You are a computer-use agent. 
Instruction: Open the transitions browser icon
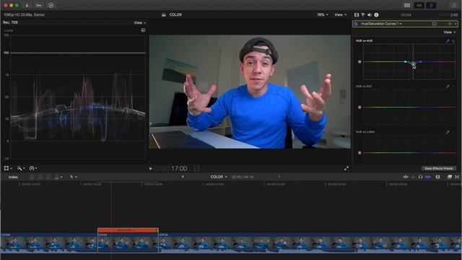pos(457,177)
